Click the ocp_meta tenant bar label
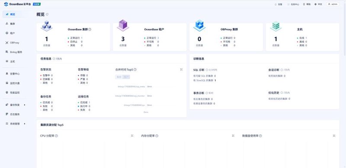Screen dimensions: 346x168 [131, 87]
